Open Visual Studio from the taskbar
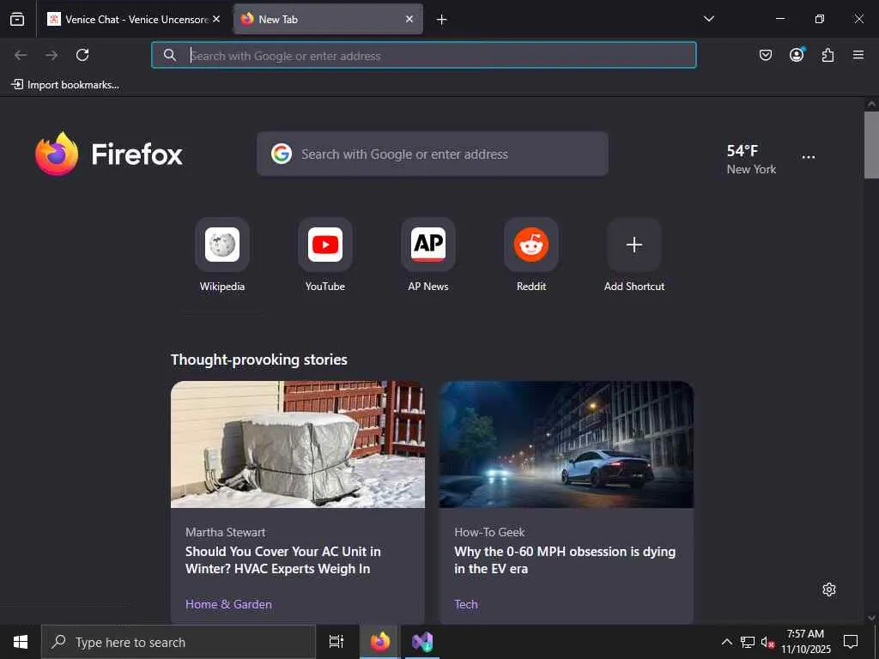879x659 pixels. [421, 642]
